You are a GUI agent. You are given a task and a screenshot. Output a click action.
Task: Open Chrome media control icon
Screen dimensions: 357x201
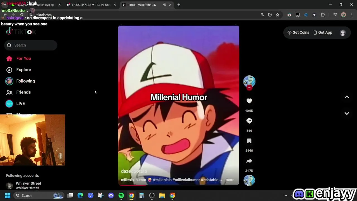pyautogui.click(x=335, y=15)
